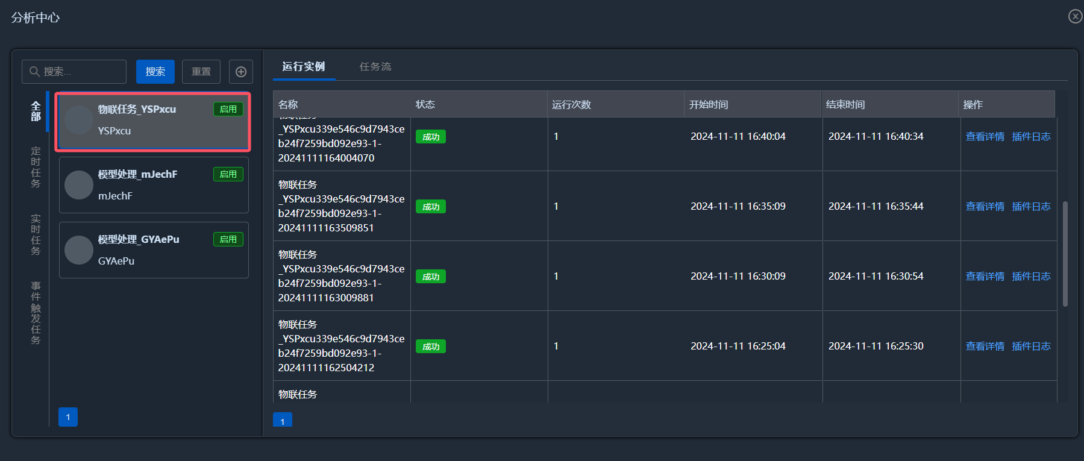Open 插件日志 for the 16:30:09 run
Image resolution: width=1084 pixels, height=461 pixels.
(x=1031, y=277)
